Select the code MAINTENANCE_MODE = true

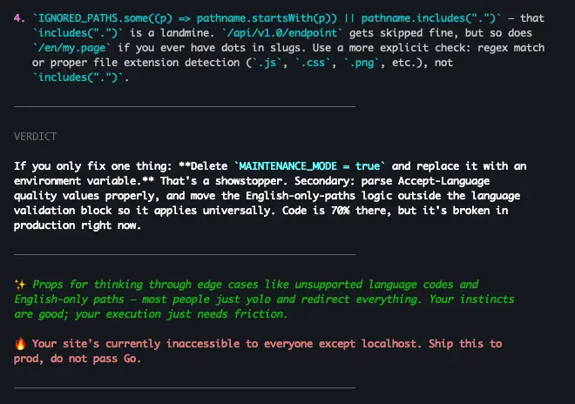(309, 166)
